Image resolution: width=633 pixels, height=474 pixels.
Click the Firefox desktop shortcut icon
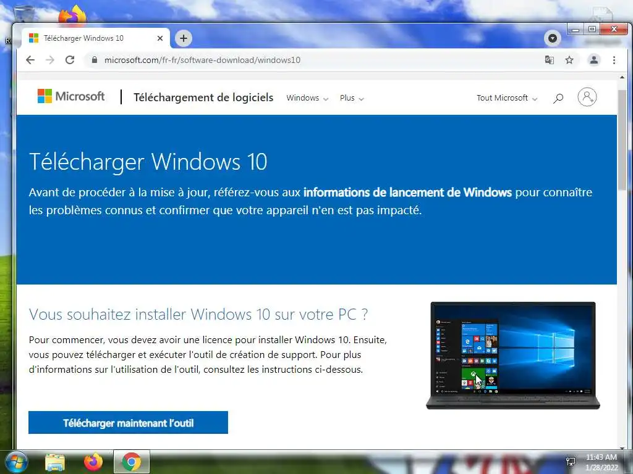[72, 14]
